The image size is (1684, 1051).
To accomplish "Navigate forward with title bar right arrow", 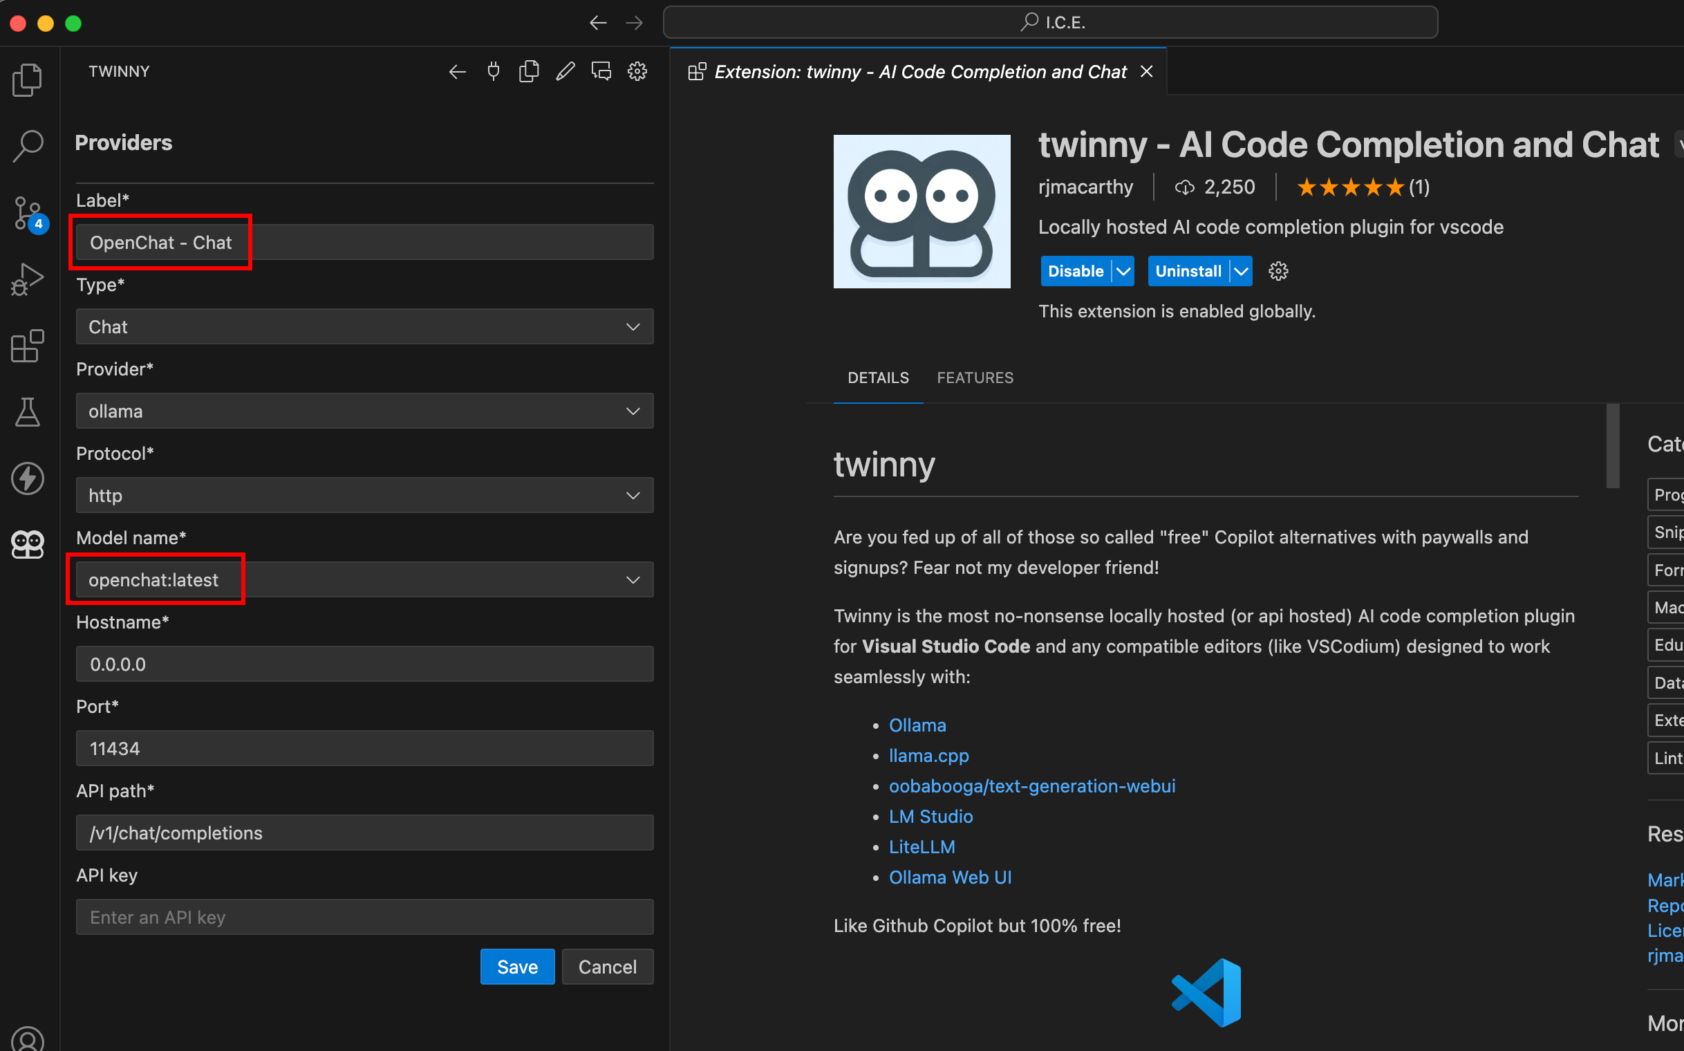I will pyautogui.click(x=635, y=23).
